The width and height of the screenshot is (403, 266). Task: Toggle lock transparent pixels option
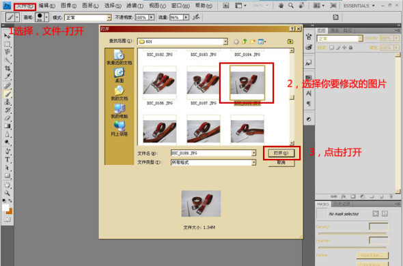(332, 48)
